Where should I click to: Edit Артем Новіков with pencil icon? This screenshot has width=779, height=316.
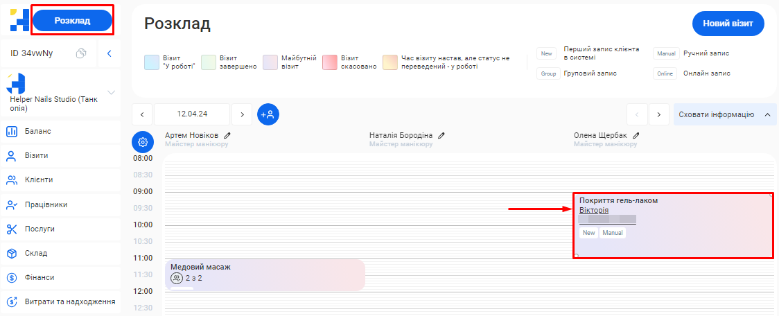(x=226, y=135)
